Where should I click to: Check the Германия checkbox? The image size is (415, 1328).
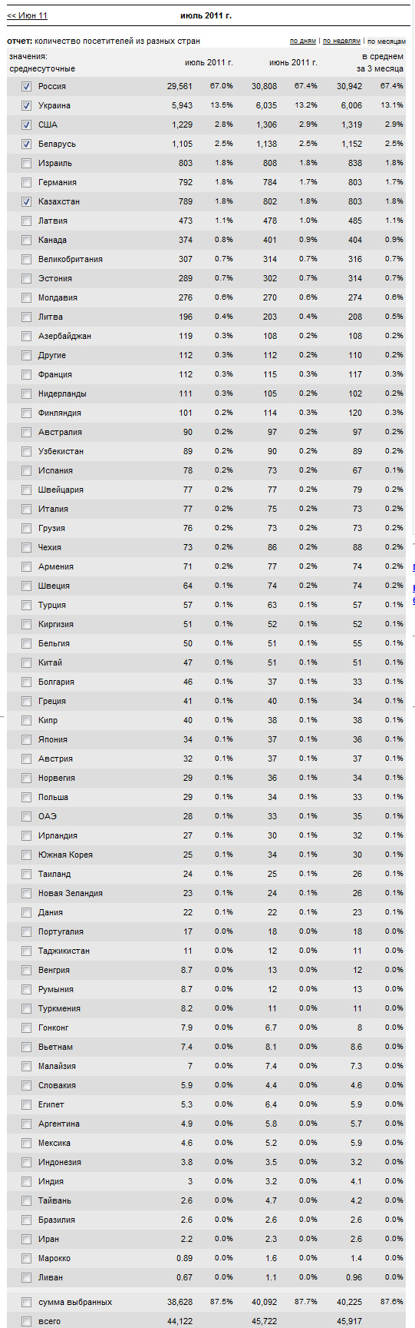pyautogui.click(x=27, y=183)
